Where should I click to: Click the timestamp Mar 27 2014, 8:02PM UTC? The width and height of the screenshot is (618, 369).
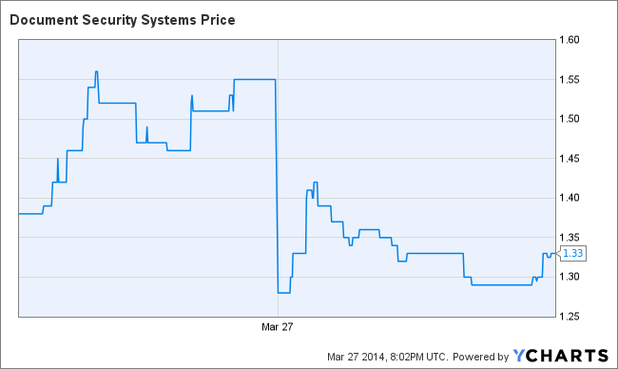coord(388,357)
